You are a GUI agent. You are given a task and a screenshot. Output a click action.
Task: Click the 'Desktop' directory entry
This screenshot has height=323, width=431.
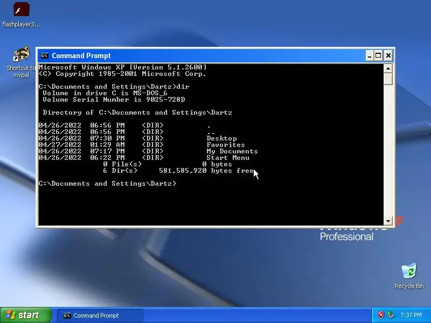221,138
